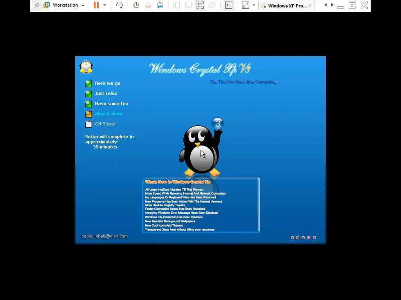The image size is (401, 300).
Task: Click the Have some tea step label
Action: click(x=112, y=104)
